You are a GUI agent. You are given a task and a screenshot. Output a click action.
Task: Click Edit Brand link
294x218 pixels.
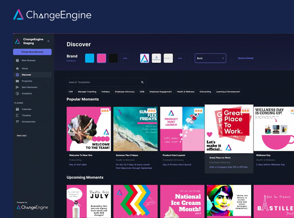click(71, 61)
